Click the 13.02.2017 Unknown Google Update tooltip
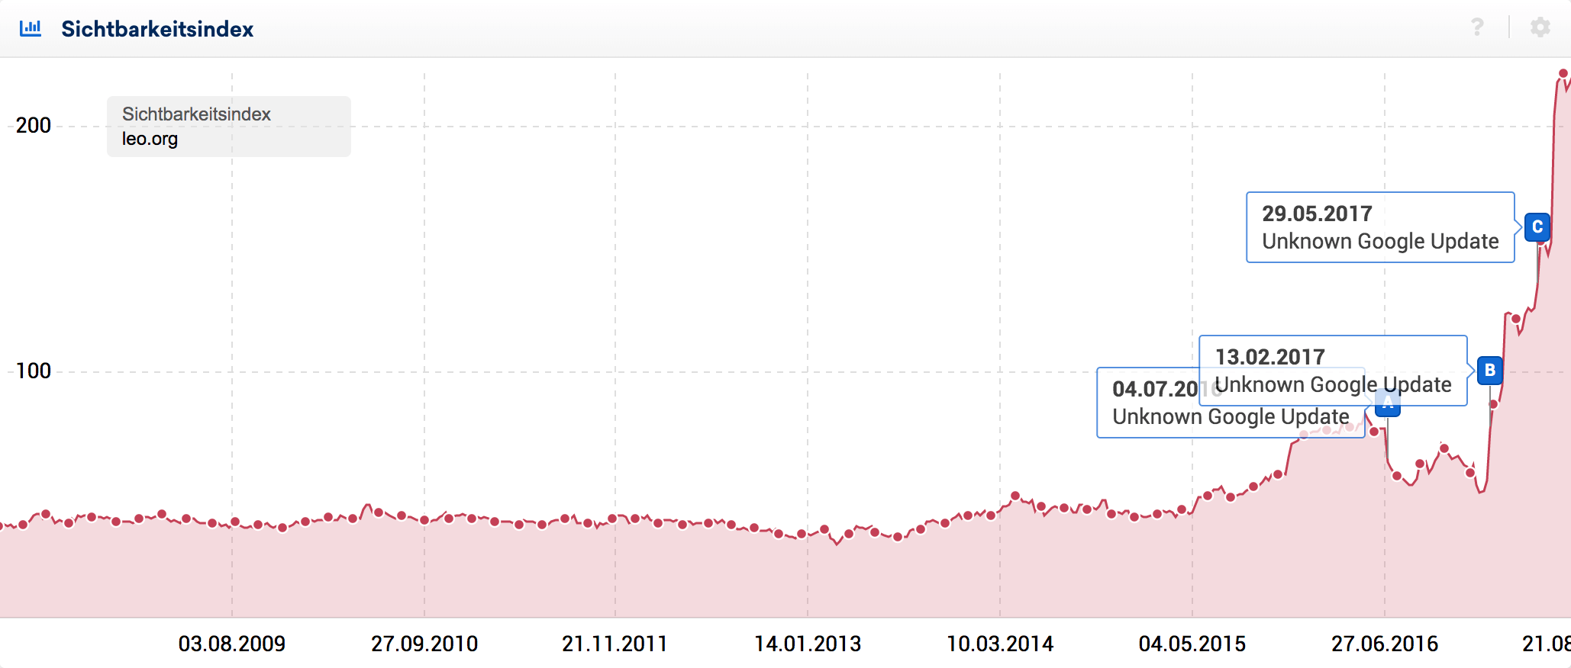Screen dimensions: 1571x668 [x=1333, y=371]
